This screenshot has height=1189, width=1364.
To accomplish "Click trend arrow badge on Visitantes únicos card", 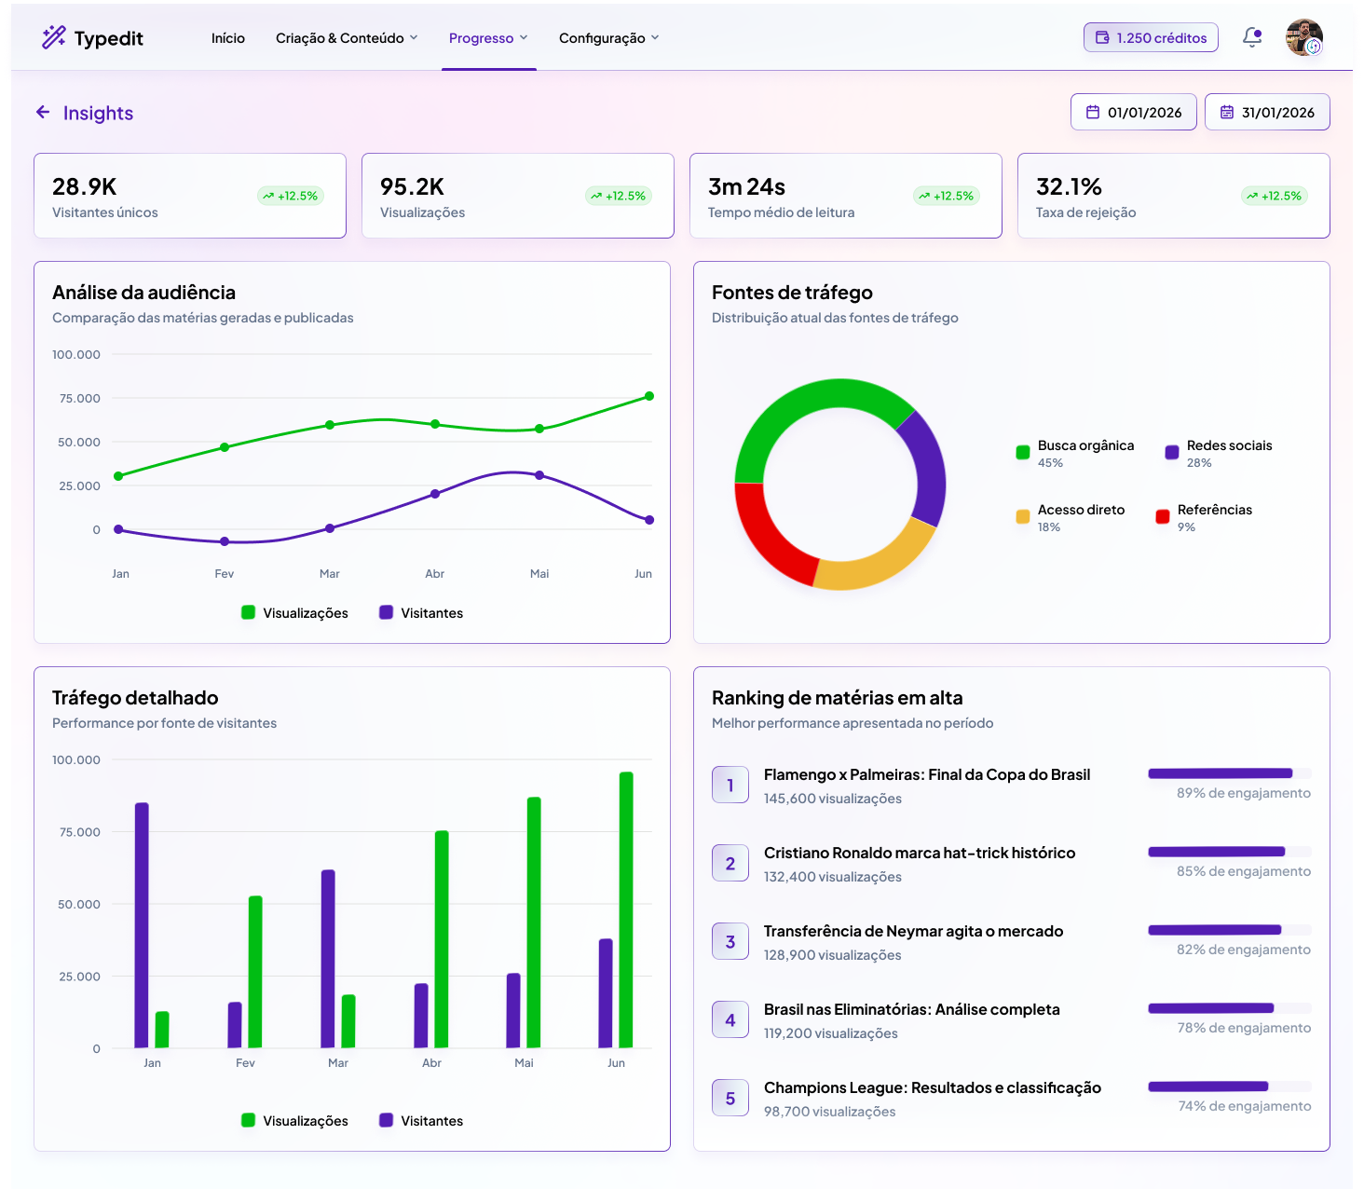I will [290, 196].
